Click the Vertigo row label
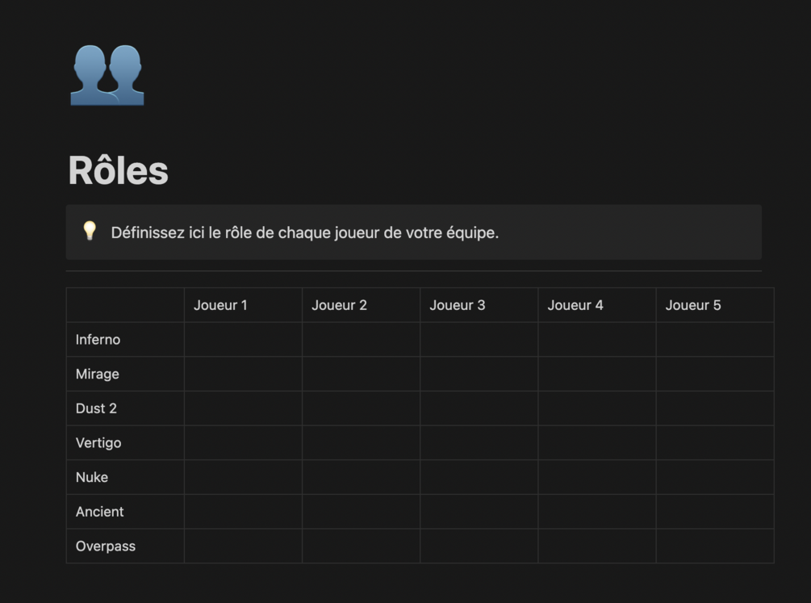The image size is (811, 603). click(x=98, y=443)
